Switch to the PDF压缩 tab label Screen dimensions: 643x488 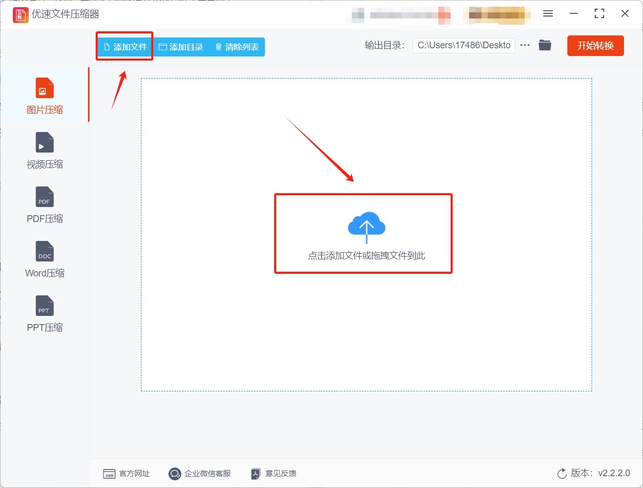[x=45, y=219]
